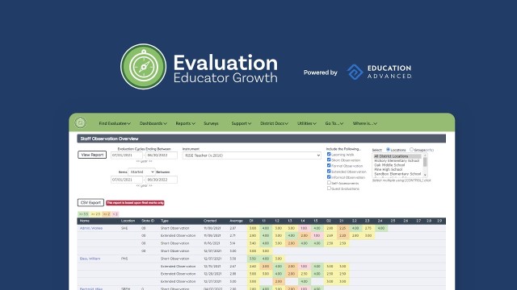Click the compass home icon in green navbar
517x290 pixels.
[x=80, y=122]
